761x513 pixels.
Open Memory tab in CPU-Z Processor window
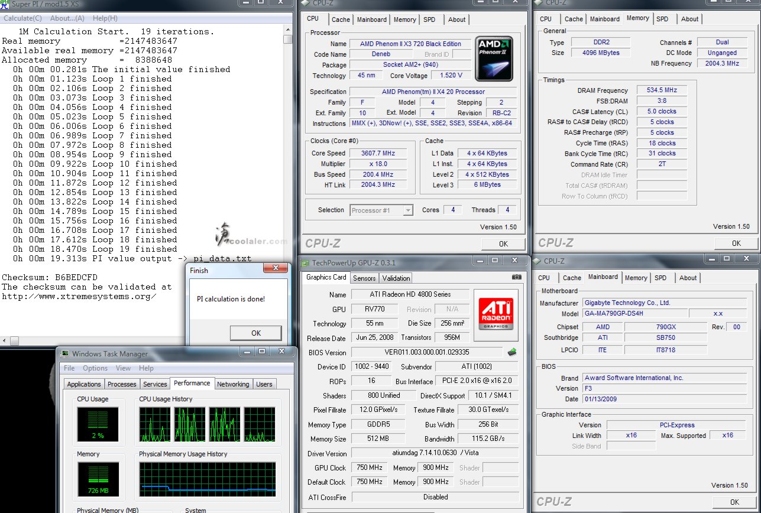click(404, 20)
